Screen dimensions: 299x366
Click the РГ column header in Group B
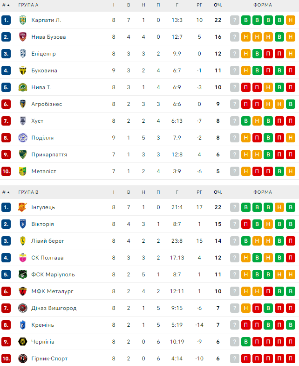[x=199, y=192]
